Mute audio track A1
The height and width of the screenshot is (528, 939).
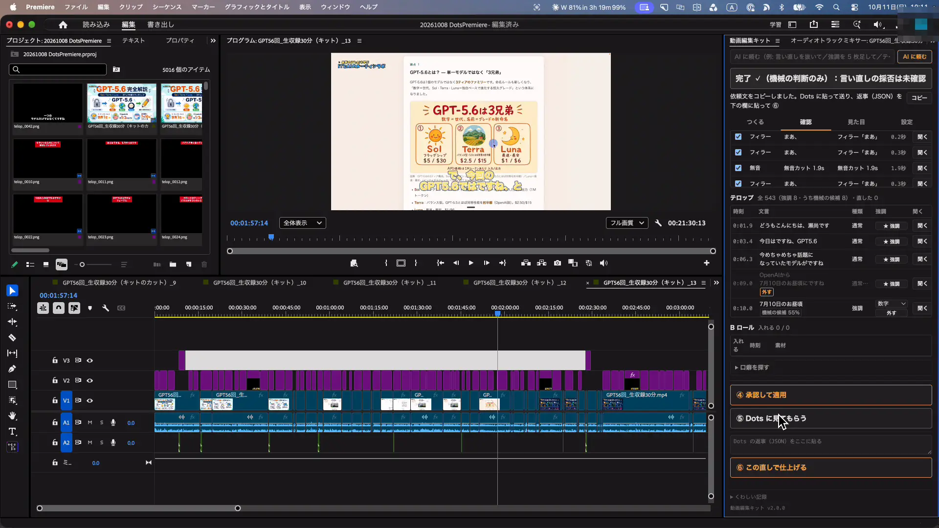(x=90, y=423)
